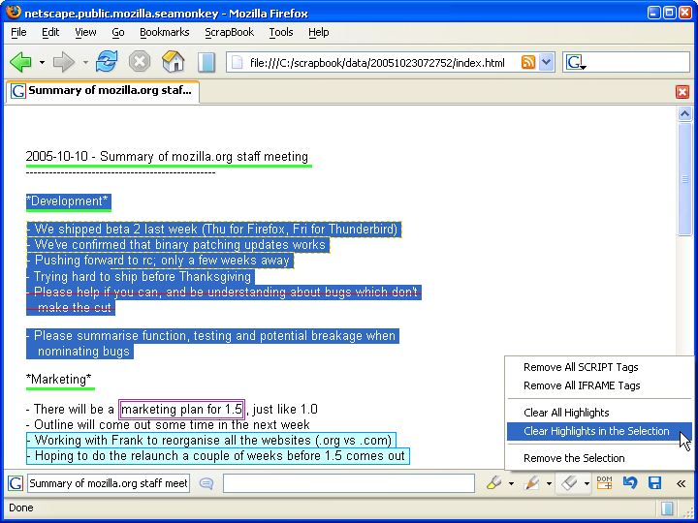Expand the address bar history dropdown
This screenshot has height=523, width=698.
coord(546,62)
